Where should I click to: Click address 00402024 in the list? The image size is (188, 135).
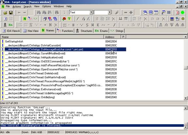[111, 69]
